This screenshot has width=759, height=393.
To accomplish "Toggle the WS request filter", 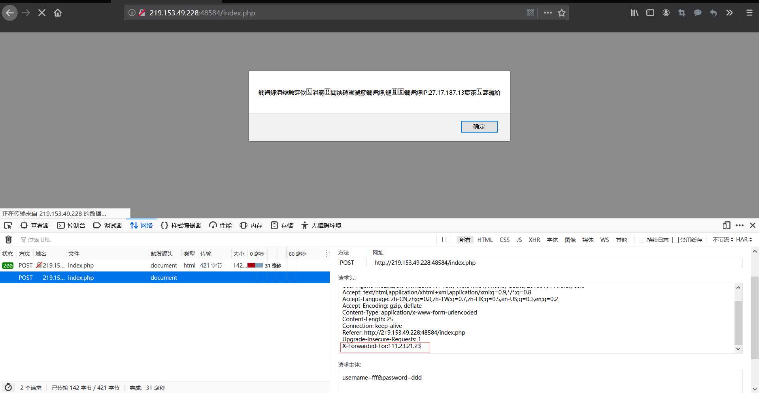I will [604, 240].
